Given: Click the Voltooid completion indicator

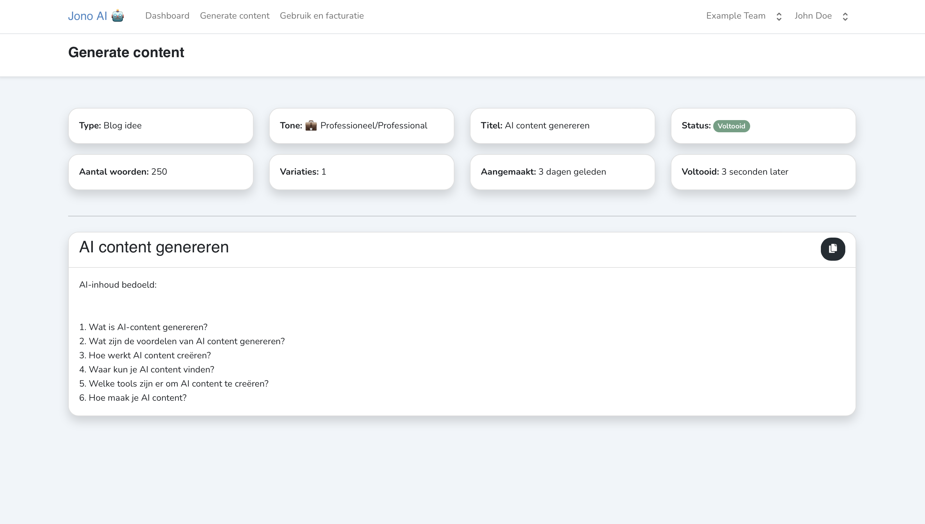Looking at the screenshot, I should click(x=732, y=126).
